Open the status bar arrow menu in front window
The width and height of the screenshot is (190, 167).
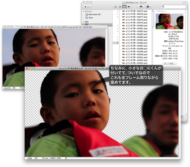click(x=66, y=158)
